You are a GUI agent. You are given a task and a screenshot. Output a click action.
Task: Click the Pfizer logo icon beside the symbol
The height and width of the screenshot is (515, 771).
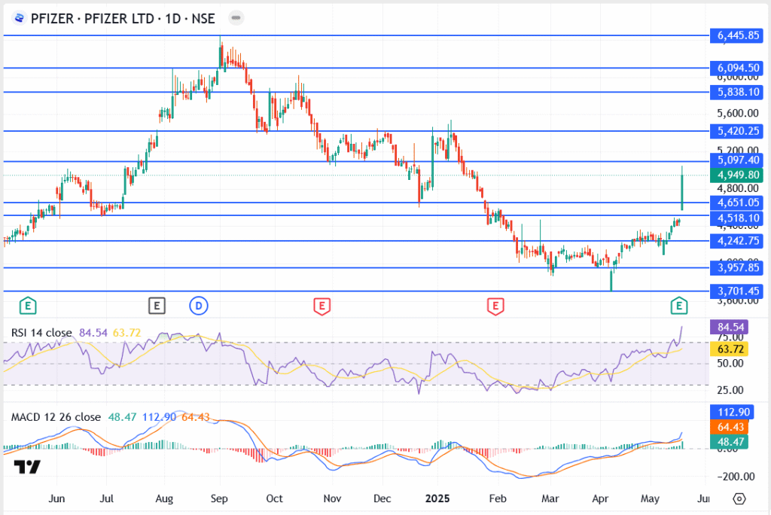click(x=19, y=19)
